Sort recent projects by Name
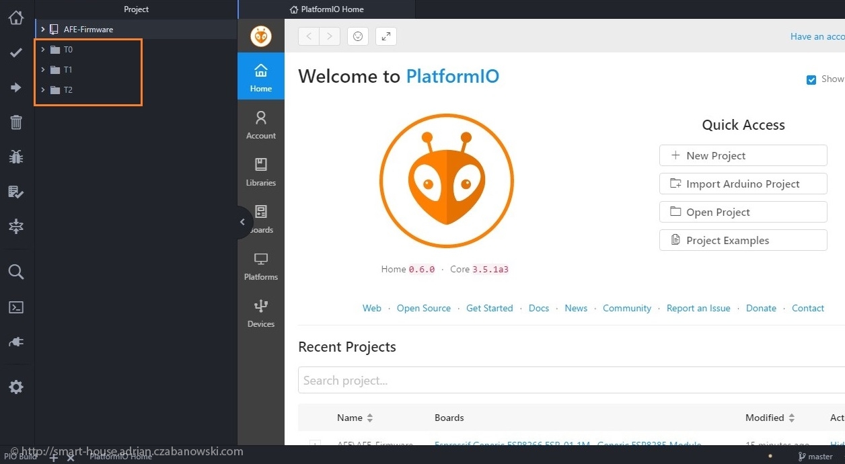 (355, 418)
